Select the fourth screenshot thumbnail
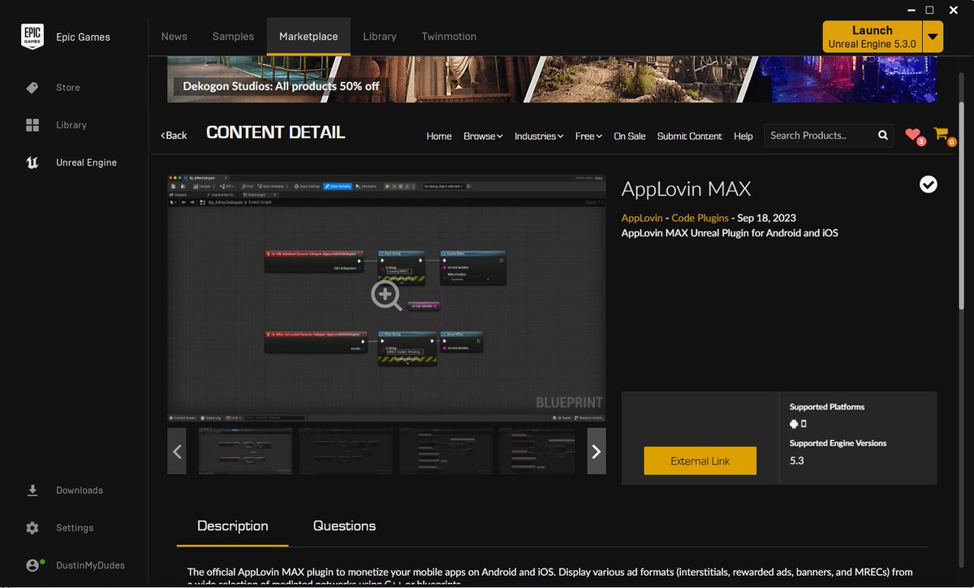This screenshot has height=588, width=974. (537, 452)
